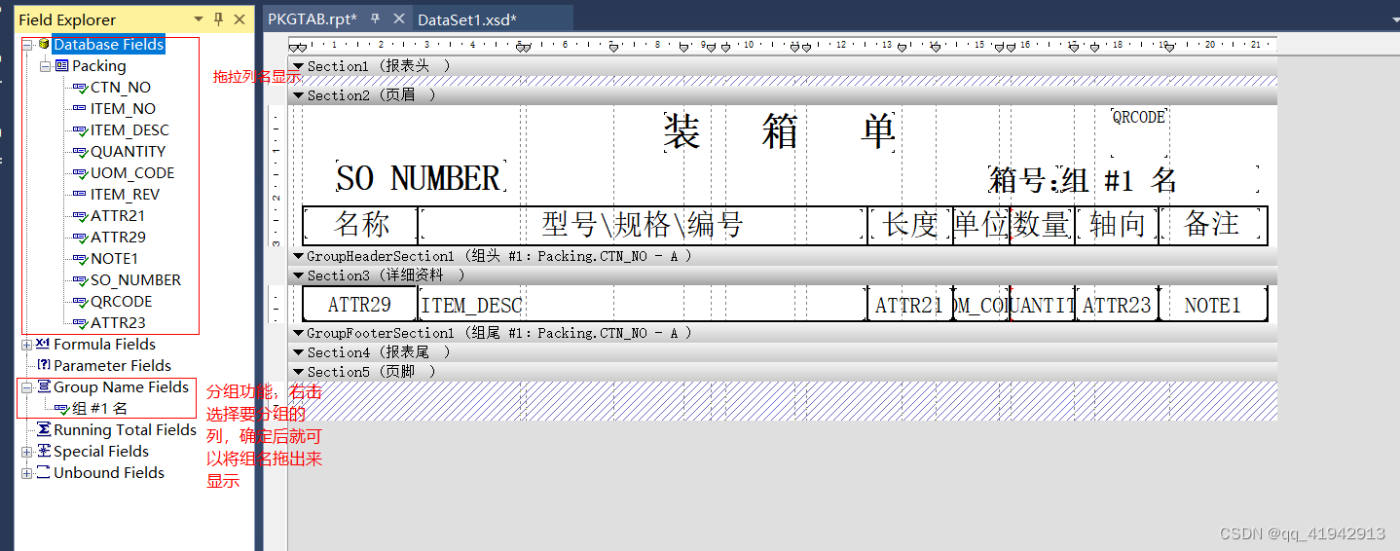Select the 轴向 column header
Screen dimensions: 1400x551
(x=1118, y=225)
